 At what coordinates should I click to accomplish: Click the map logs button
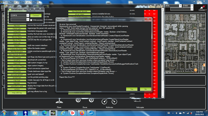coord(17,80)
